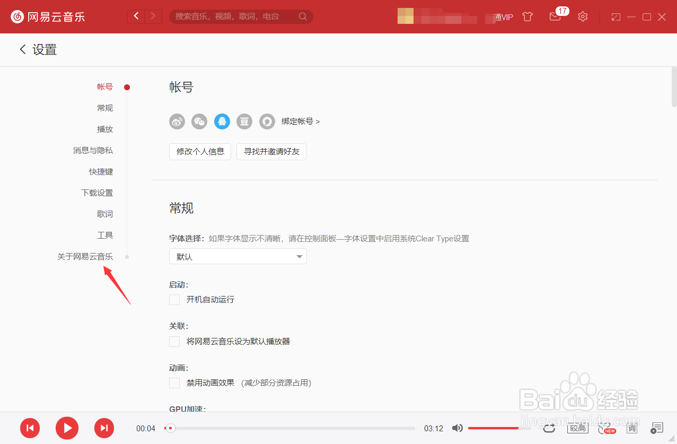Play previous track
The image size is (677, 444).
pyautogui.click(x=30, y=428)
